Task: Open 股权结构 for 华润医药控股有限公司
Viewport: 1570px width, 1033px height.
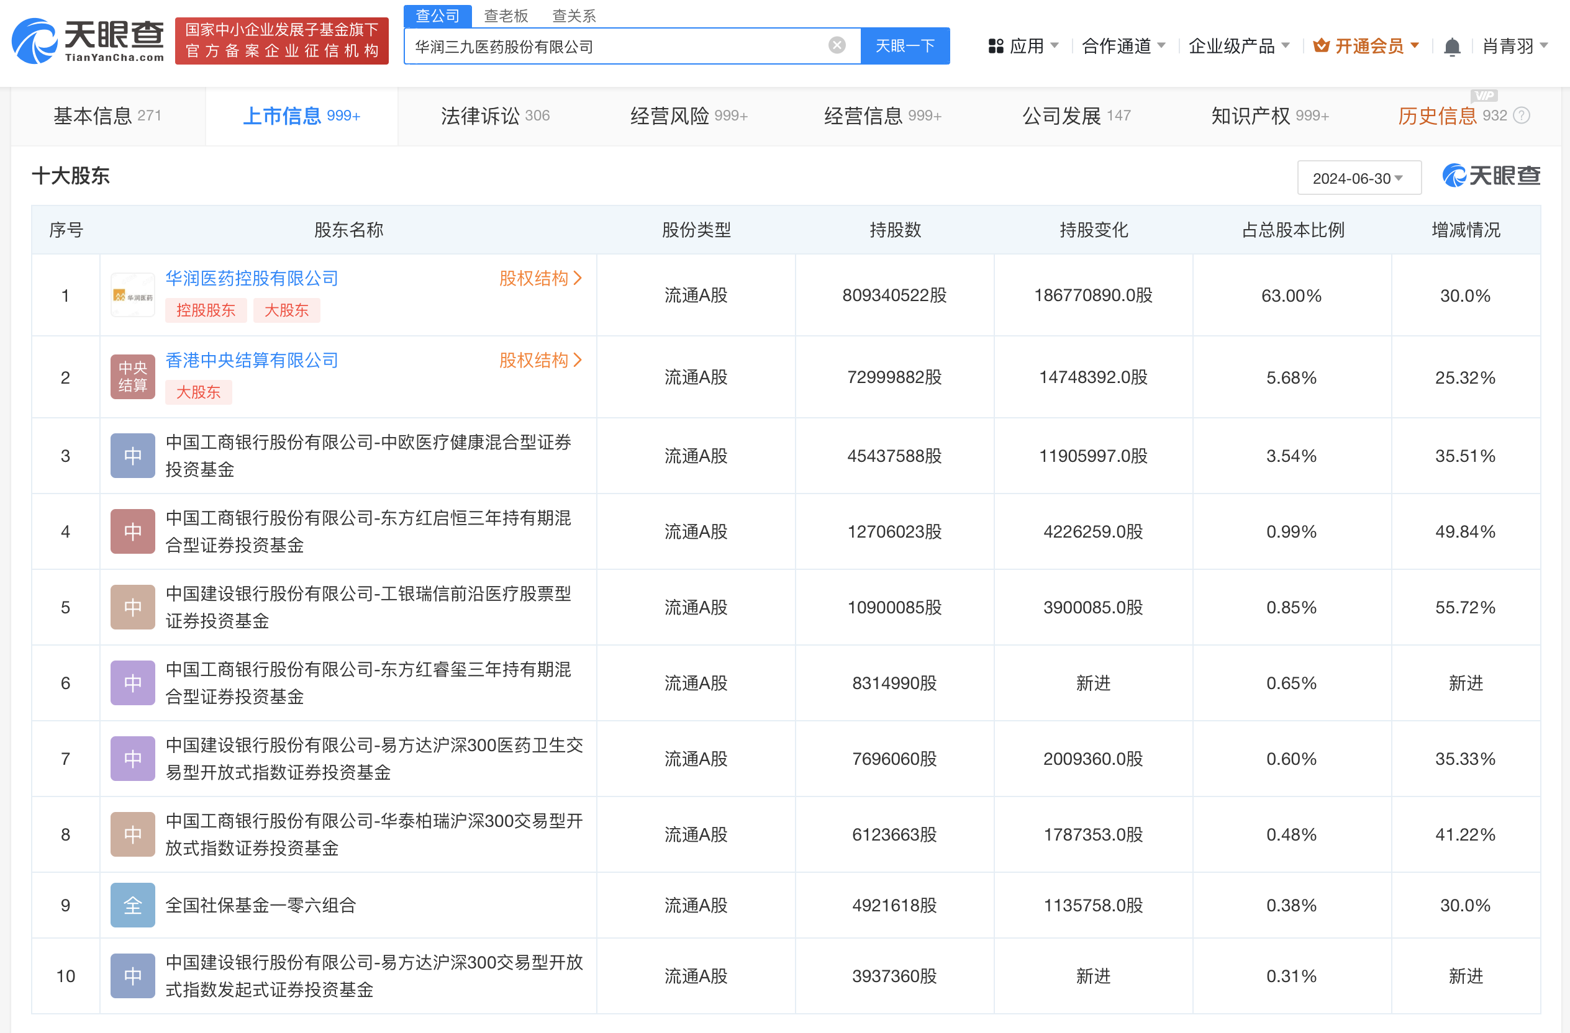Action: (541, 278)
